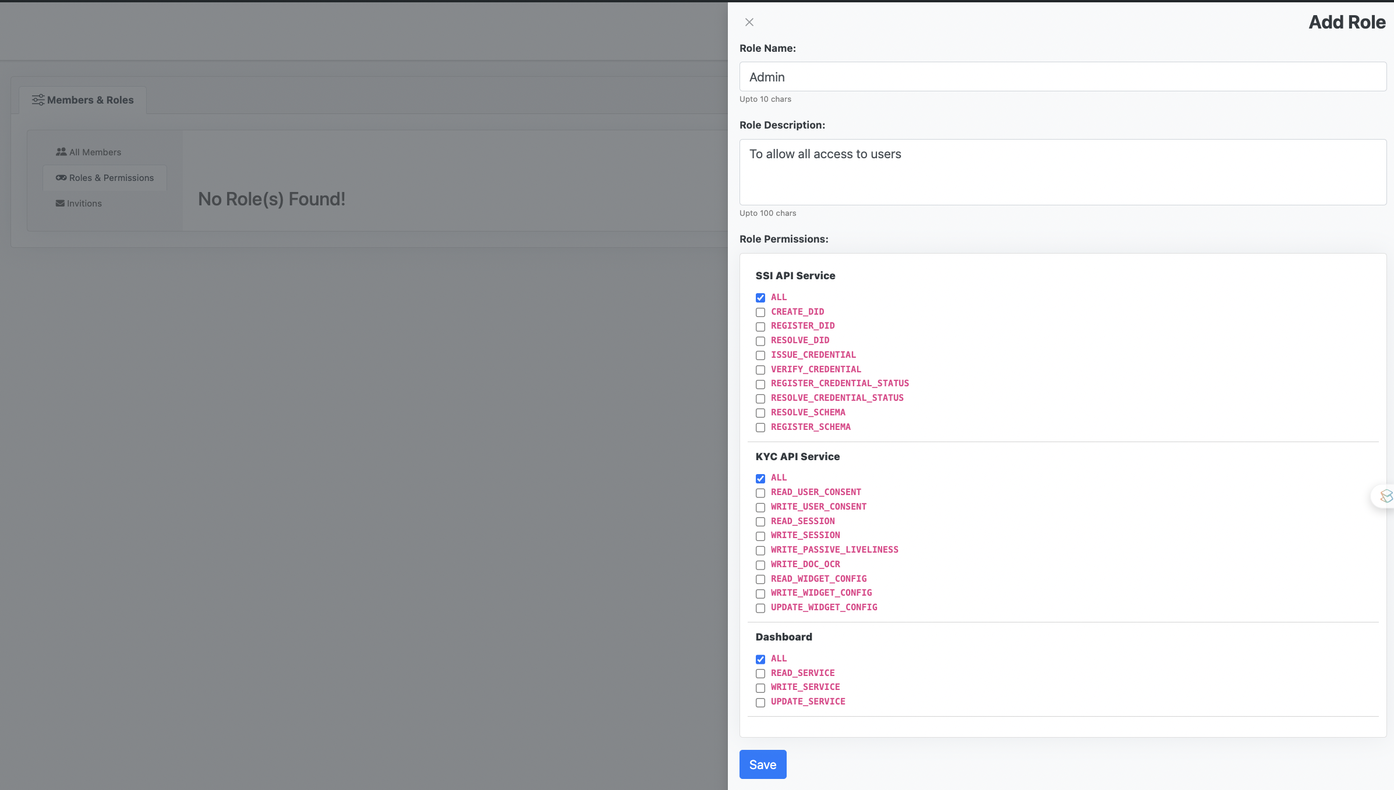This screenshot has width=1394, height=790.
Task: Click the floating widget icon at right edge
Action: coord(1385,496)
